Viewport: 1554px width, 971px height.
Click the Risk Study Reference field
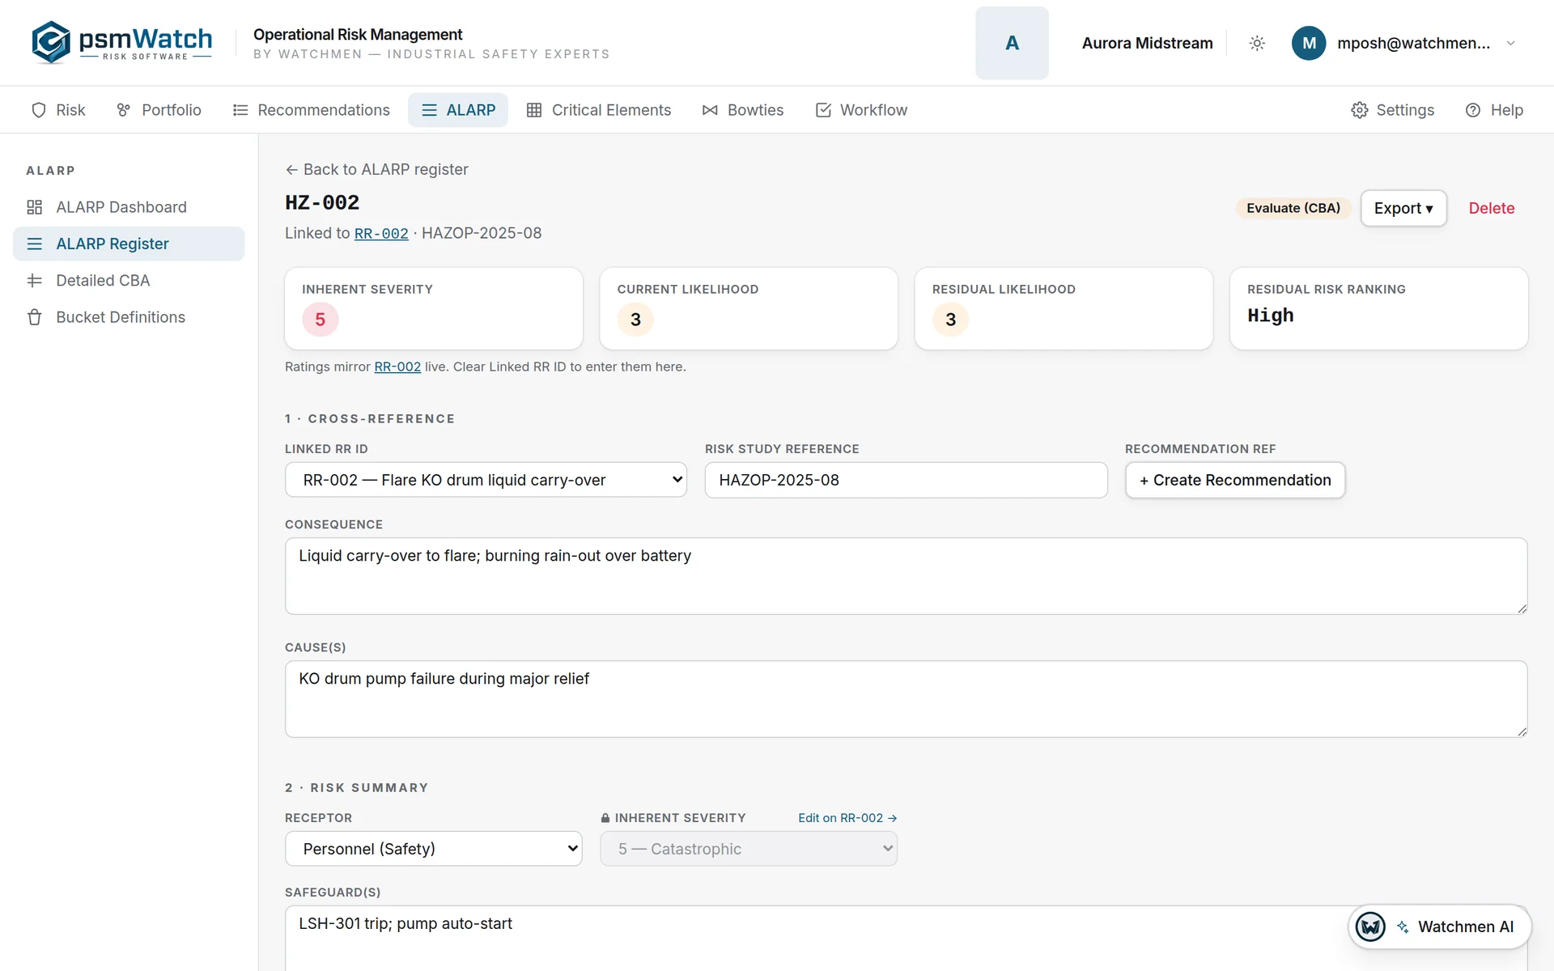[x=906, y=480]
